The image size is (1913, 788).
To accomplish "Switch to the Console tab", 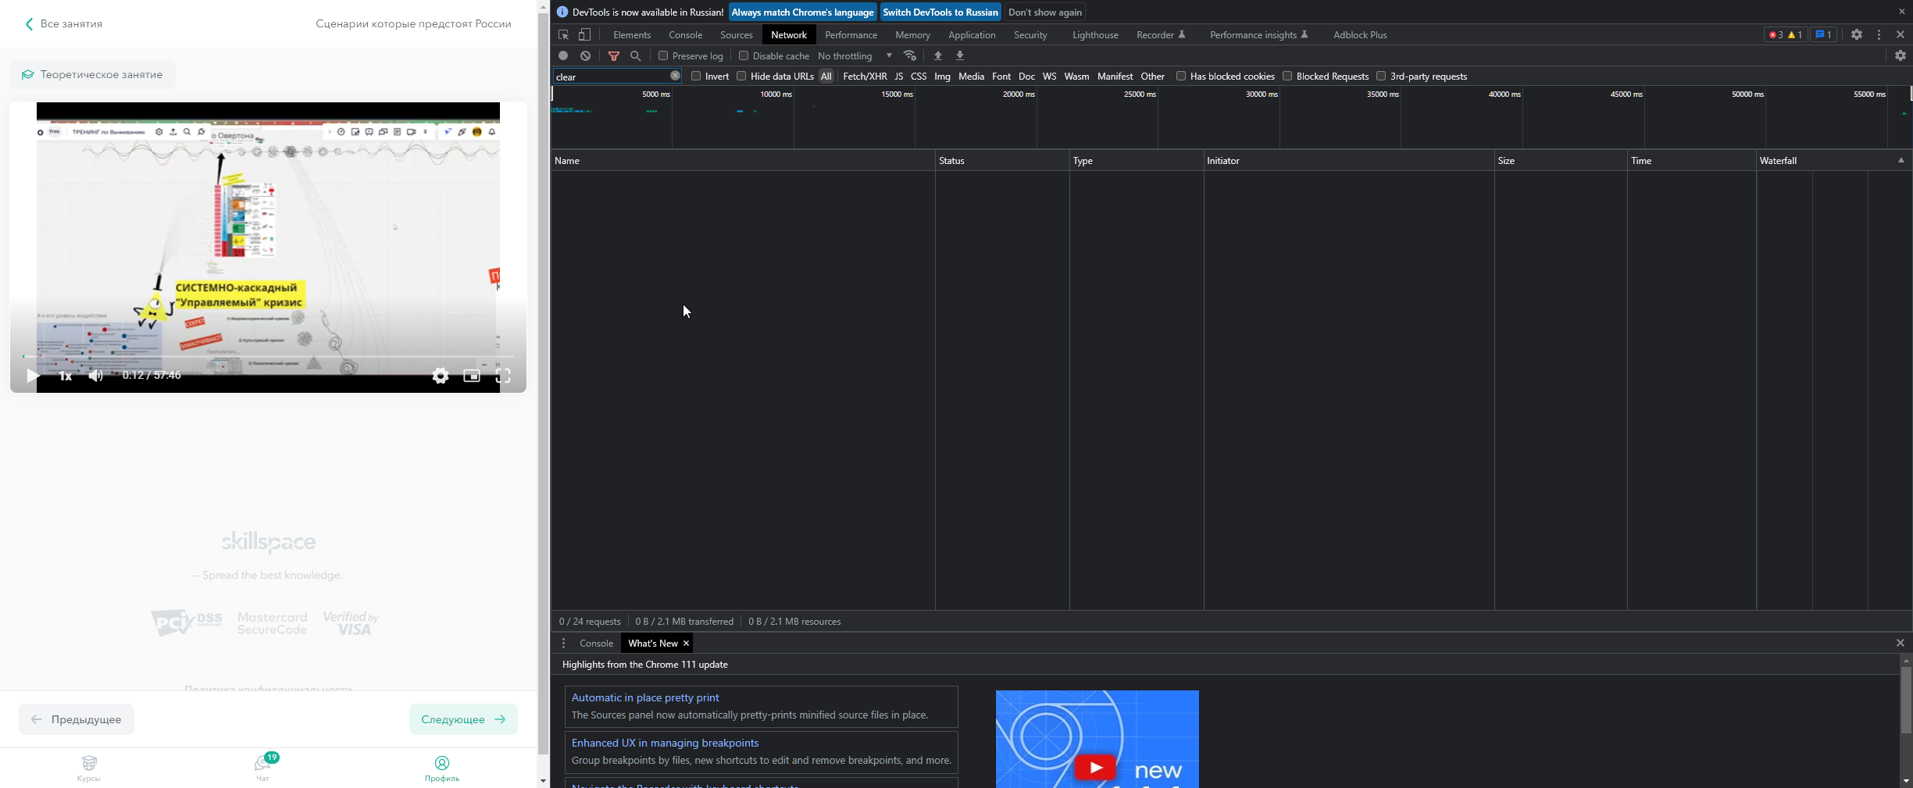I will (x=685, y=35).
